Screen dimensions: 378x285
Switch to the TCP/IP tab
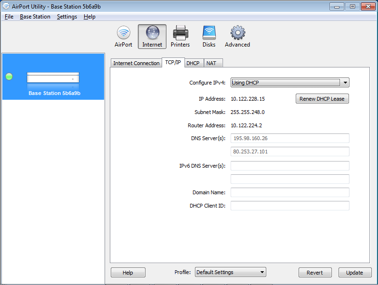point(173,62)
